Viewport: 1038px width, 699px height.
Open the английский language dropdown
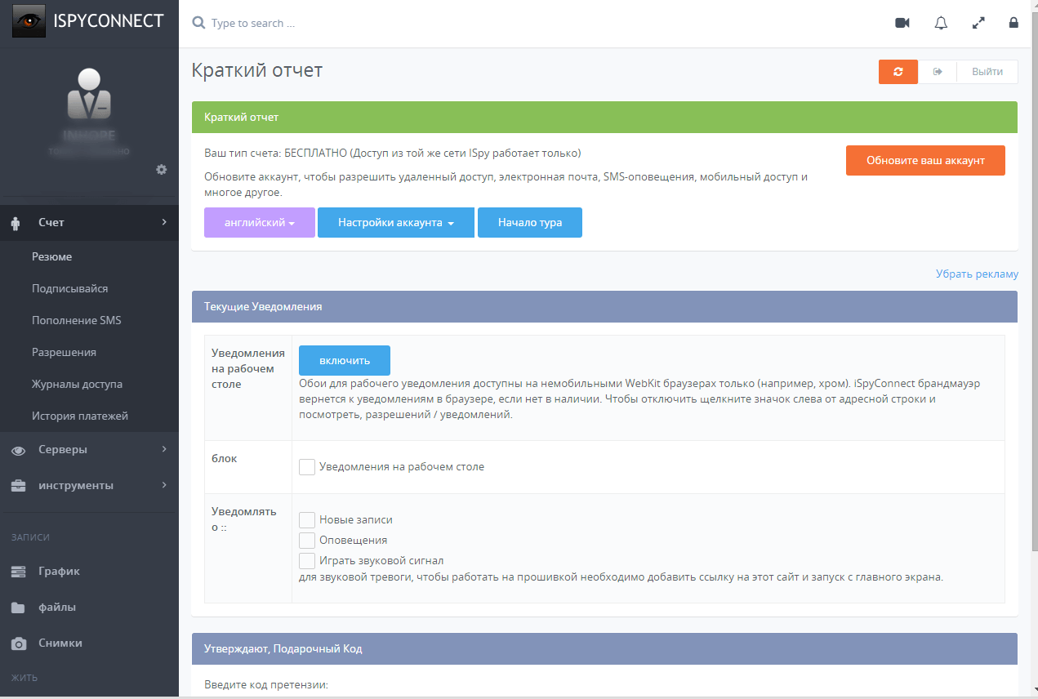coord(259,223)
